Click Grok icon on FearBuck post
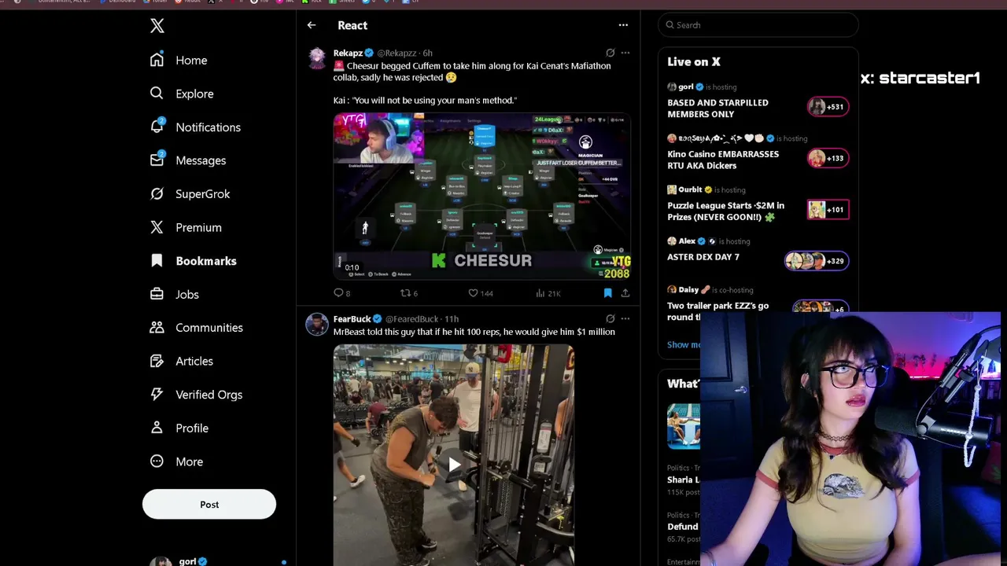 610,318
